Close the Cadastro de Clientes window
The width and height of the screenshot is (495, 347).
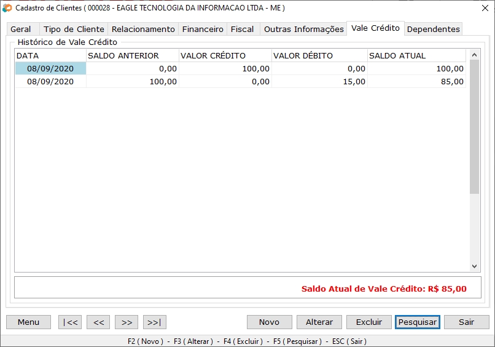pyautogui.click(x=485, y=8)
